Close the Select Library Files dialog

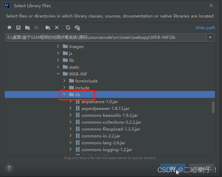click(211, 5)
